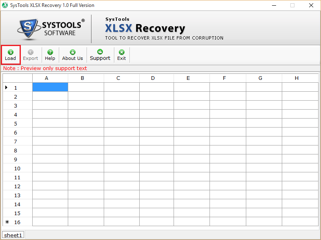Select column C header
This screenshot has height=240, width=321.
tap(122, 78)
